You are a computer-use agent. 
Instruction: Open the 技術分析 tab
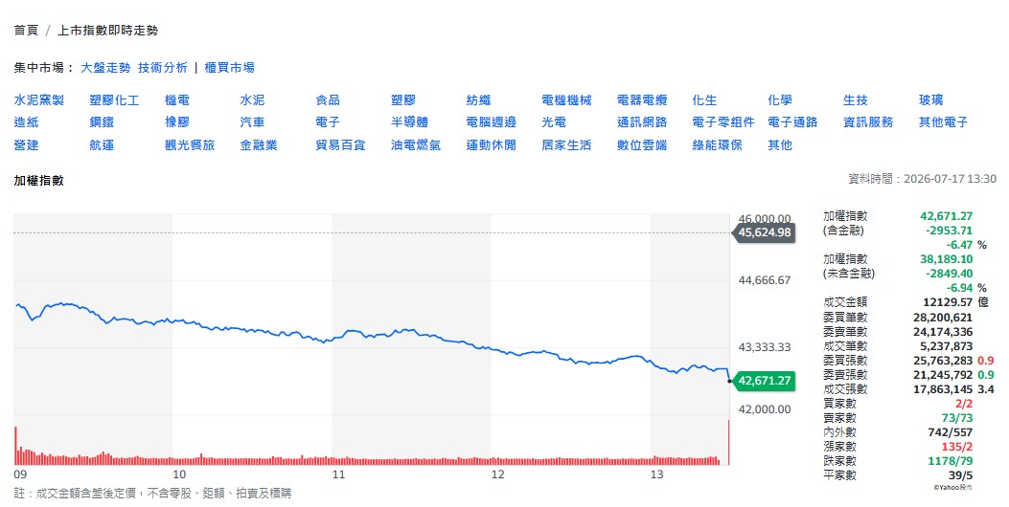163,68
